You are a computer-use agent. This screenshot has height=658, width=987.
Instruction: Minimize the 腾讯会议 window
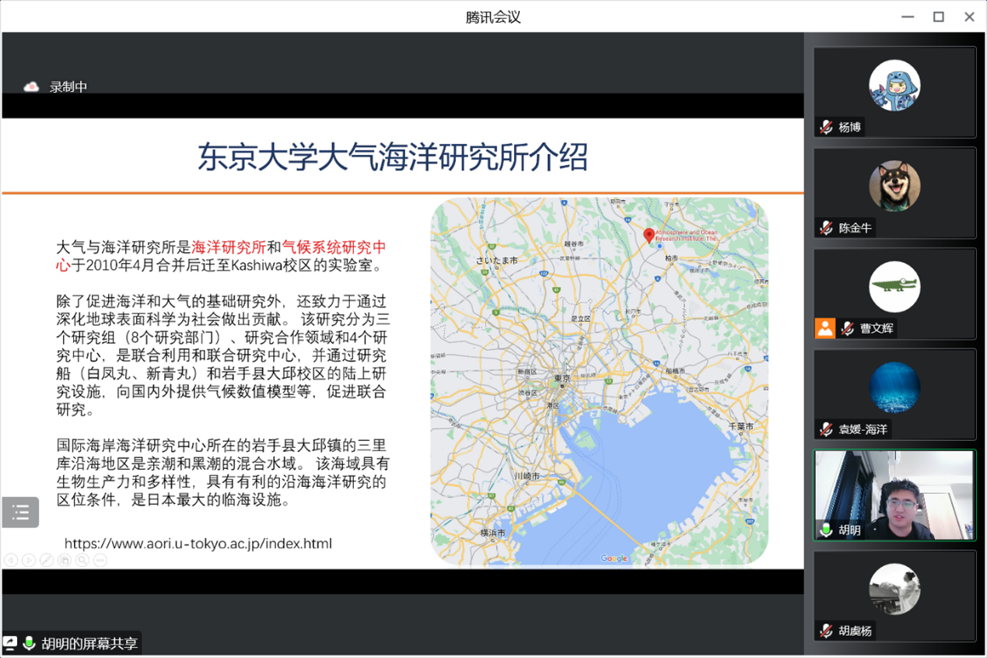(x=908, y=16)
